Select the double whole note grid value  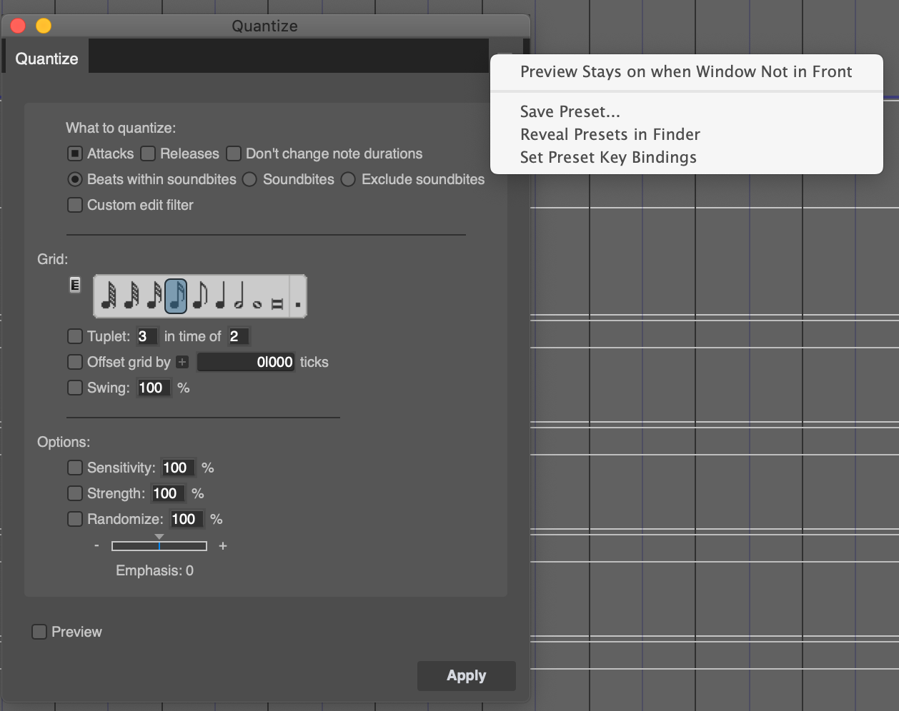coord(277,296)
